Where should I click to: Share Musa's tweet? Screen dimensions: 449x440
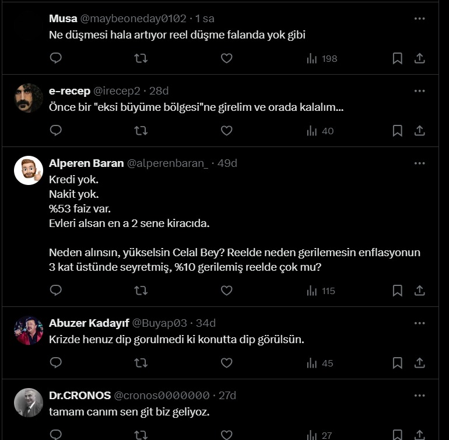[419, 58]
